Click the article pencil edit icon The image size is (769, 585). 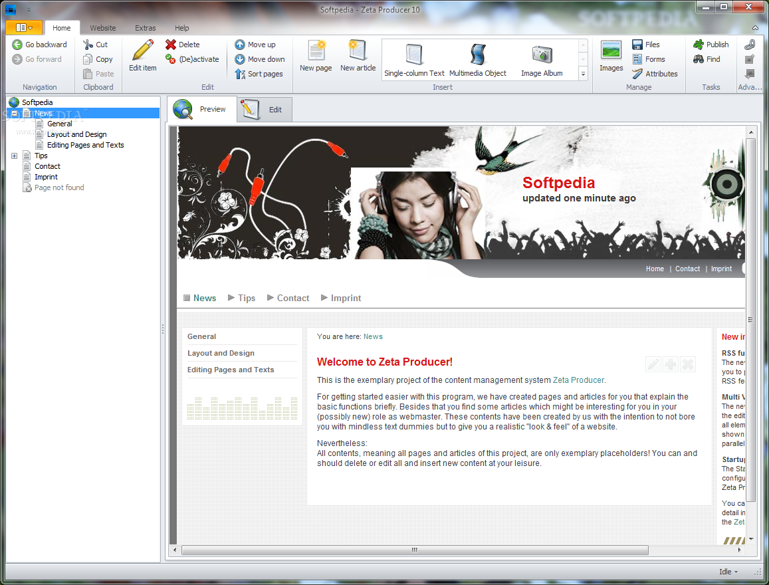point(653,364)
